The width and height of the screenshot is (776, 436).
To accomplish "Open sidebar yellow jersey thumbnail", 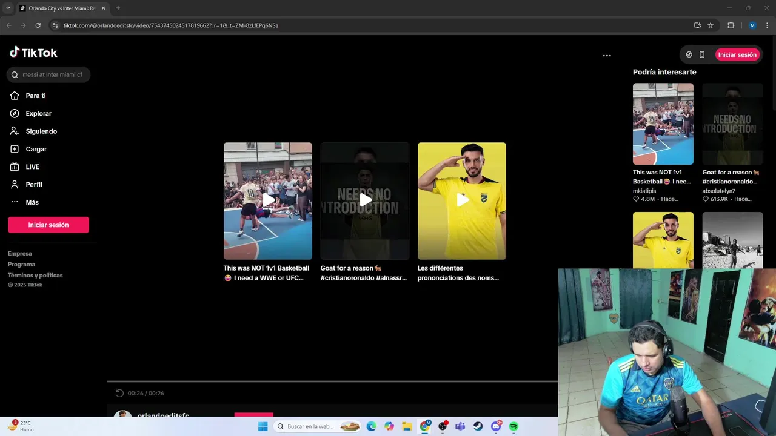I will 663,240.
